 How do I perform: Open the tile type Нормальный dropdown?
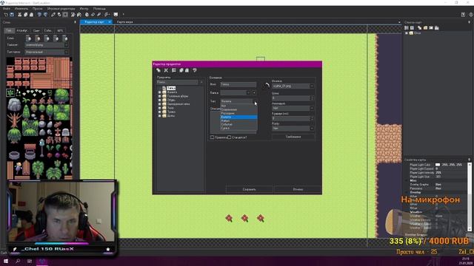pyautogui.click(x=66, y=52)
